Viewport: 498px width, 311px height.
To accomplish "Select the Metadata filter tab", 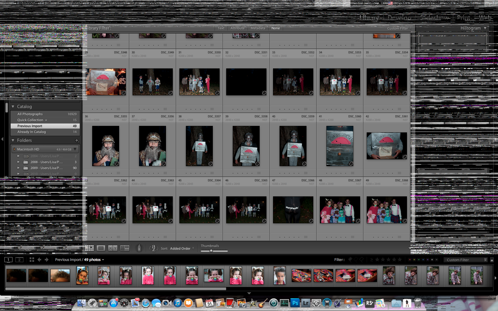I will (258, 28).
